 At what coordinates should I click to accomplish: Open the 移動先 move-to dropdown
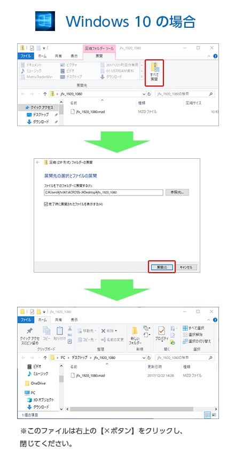[x=88, y=331]
